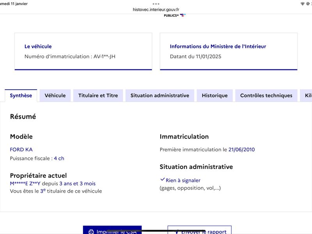Image resolution: width=312 pixels, height=234 pixels.
Task: Click the Immatriculation section heading
Action: pos(184,137)
